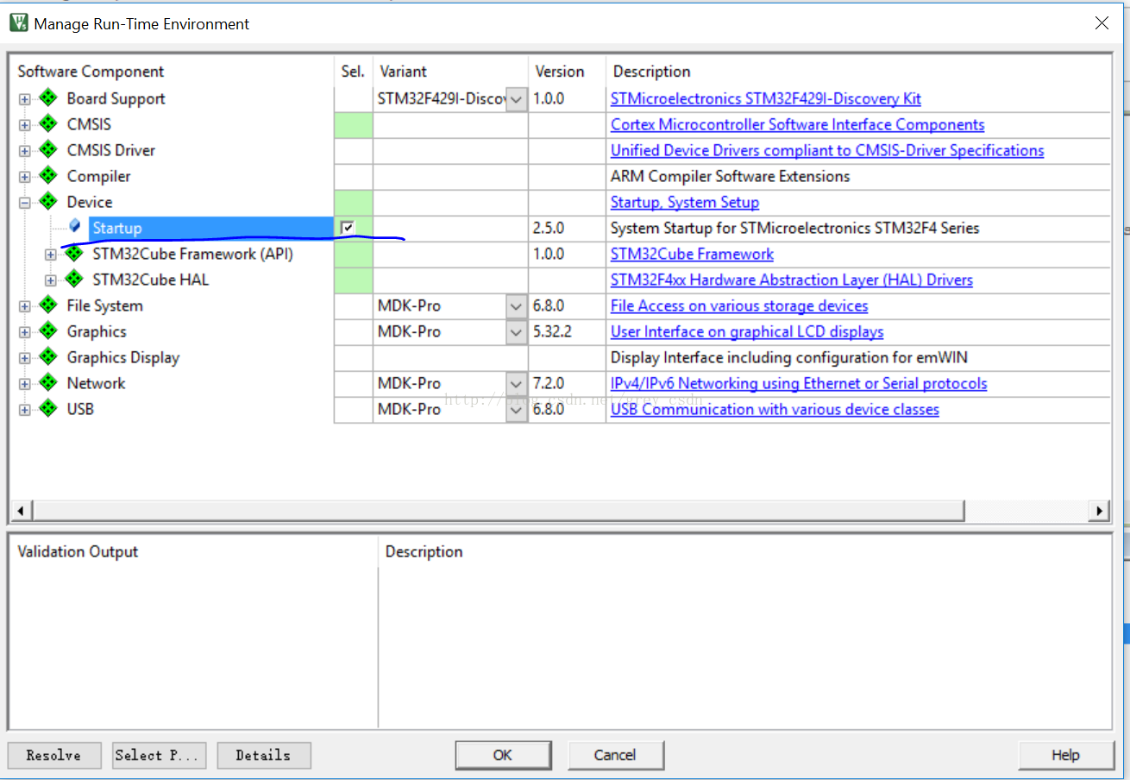Click the blue Startup component icon
Screen dimensions: 1130x780
75,227
